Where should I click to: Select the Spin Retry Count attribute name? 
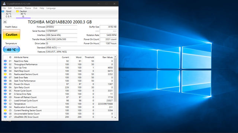coord(22,88)
